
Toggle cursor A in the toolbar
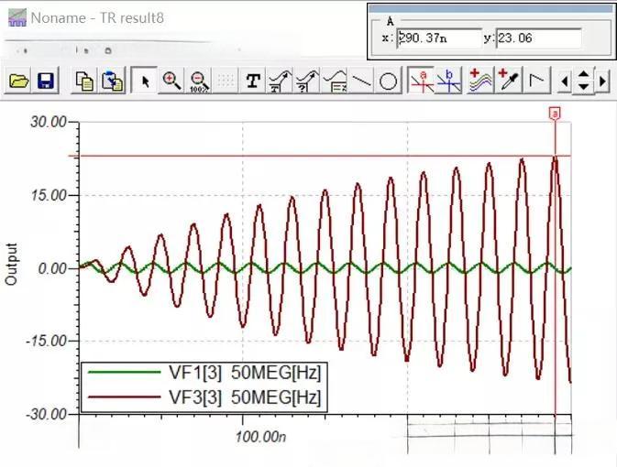[422, 81]
